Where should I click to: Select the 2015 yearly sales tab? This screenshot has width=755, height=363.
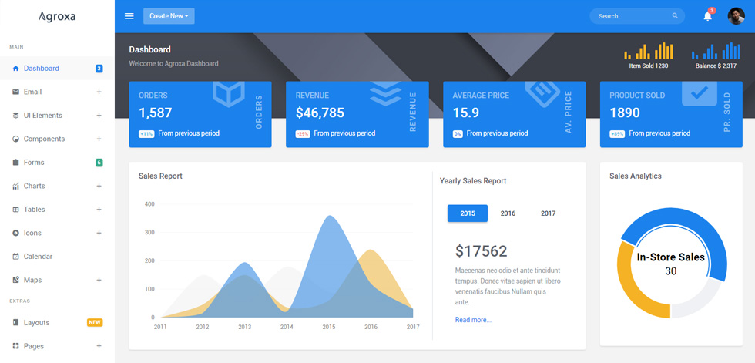[x=468, y=213]
